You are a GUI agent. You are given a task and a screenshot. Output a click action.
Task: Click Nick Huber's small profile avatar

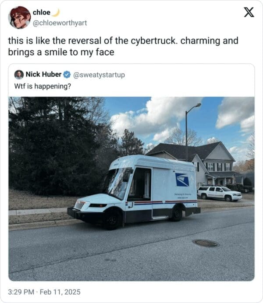coord(19,74)
